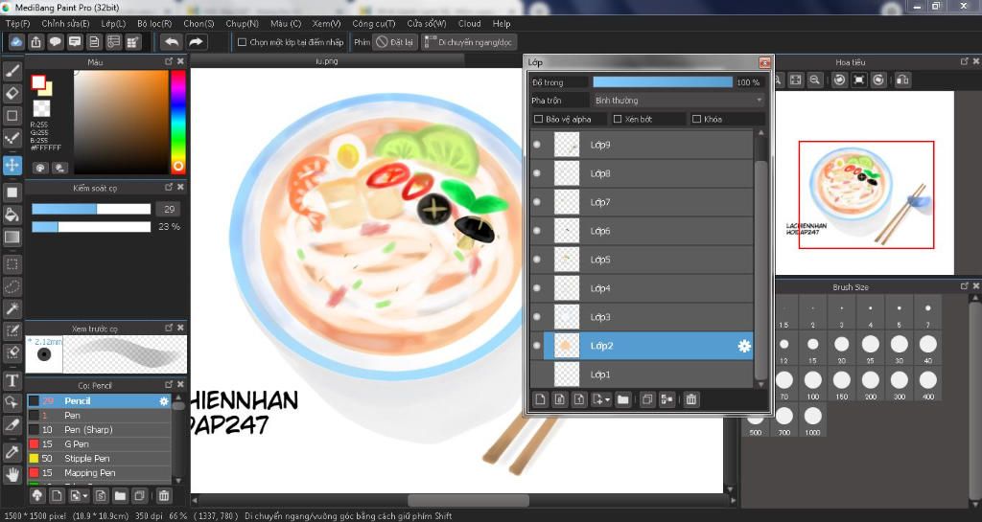This screenshot has height=522, width=982.
Task: Select the Magic Wand tool
Action: (x=12, y=308)
